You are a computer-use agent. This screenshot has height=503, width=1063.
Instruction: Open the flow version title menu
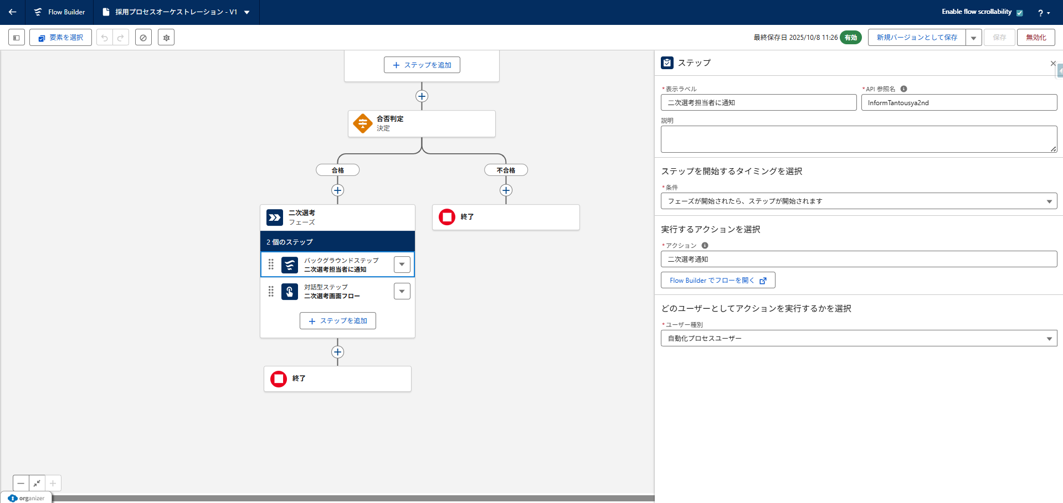(x=247, y=12)
